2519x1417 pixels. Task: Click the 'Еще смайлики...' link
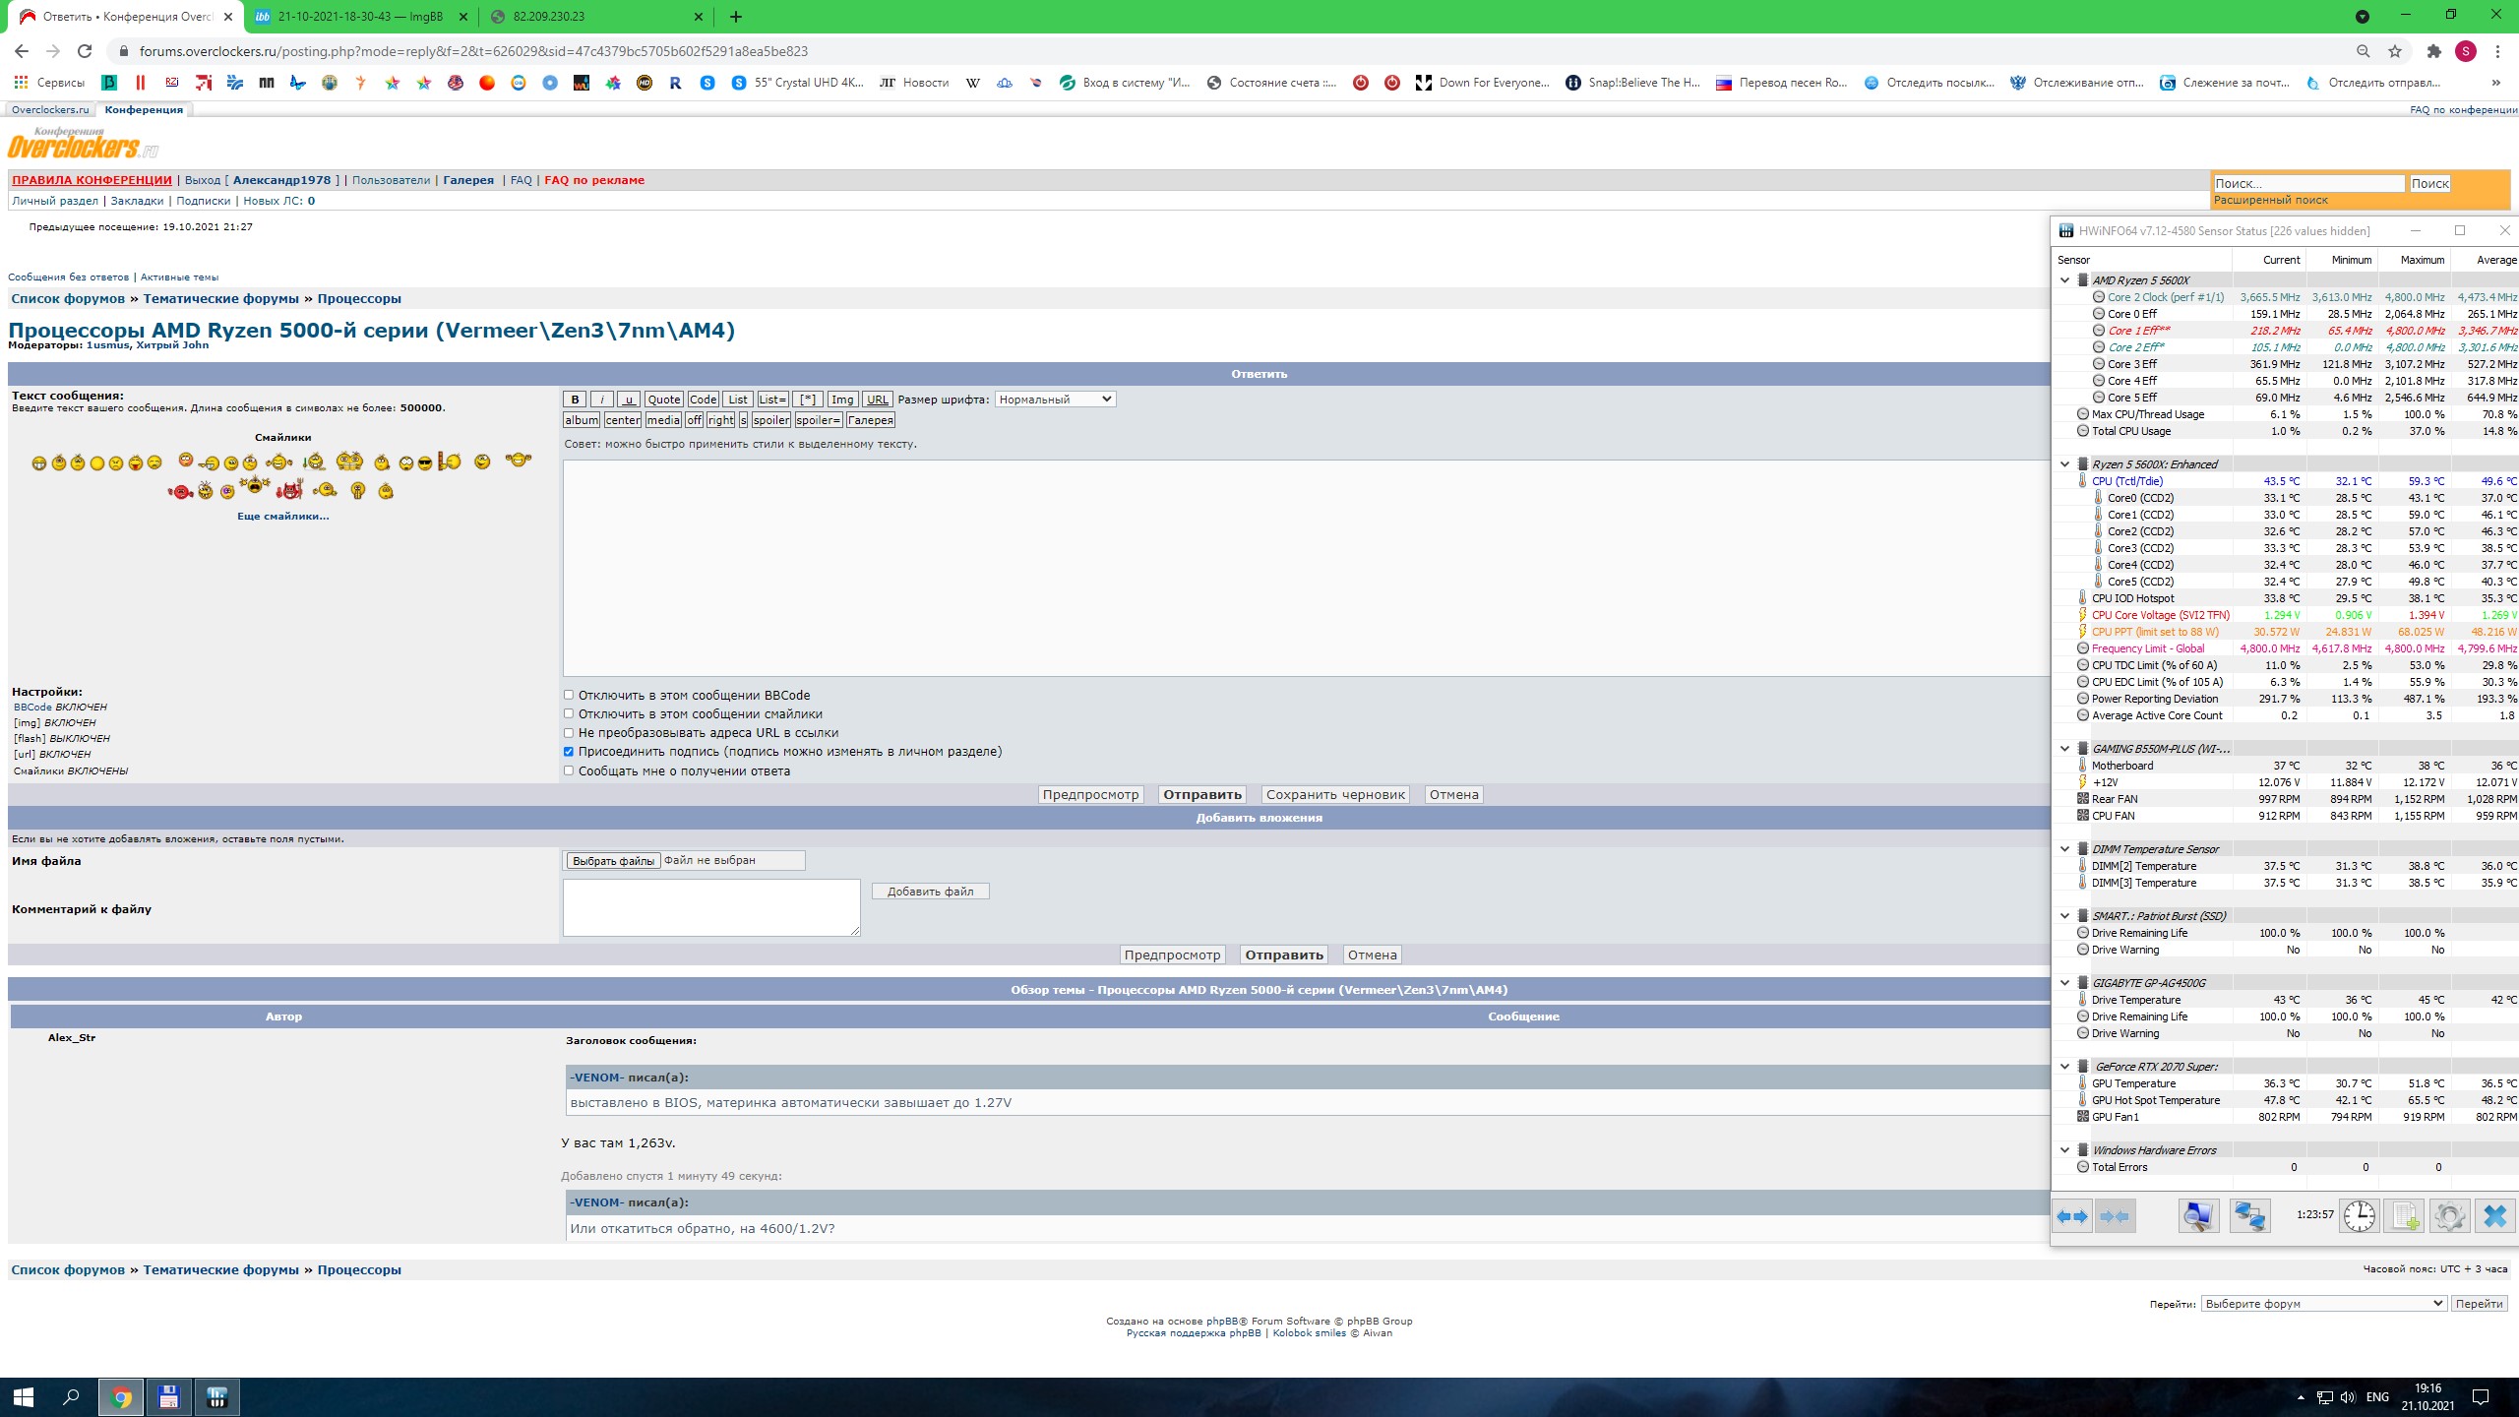(283, 516)
